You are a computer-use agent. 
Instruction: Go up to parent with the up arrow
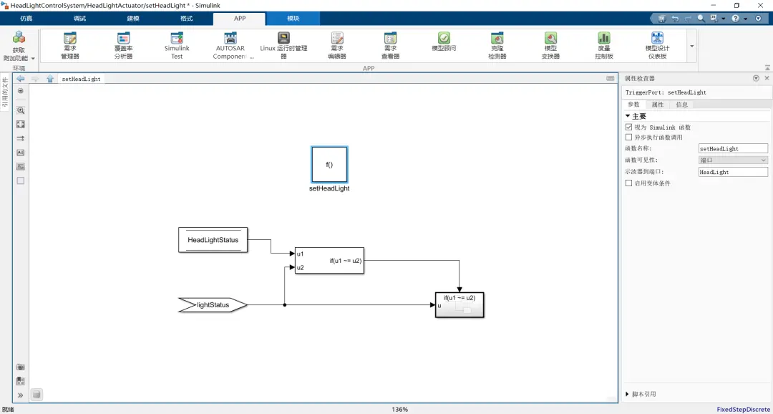(50, 79)
